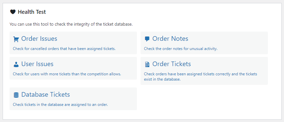284x122 pixels.
Task: Open the Database Tickets check
Action: point(45,94)
